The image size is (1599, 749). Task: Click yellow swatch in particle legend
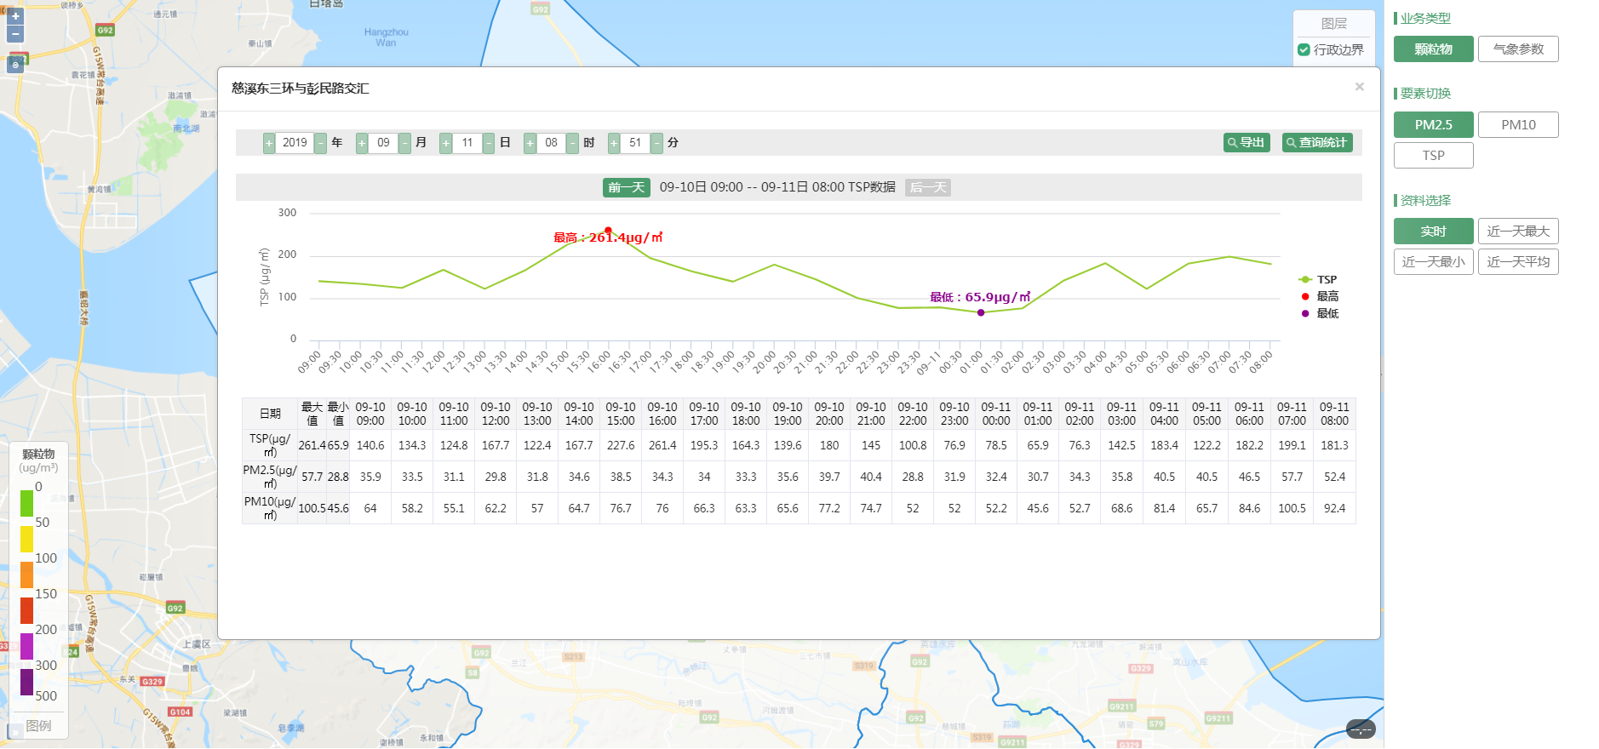(x=26, y=539)
